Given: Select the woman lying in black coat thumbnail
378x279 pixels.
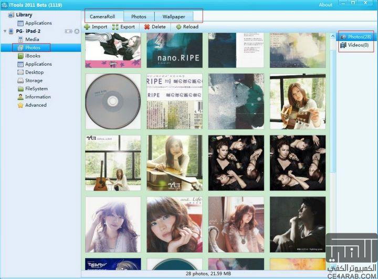Looking at the screenshot, I should click(113, 50).
